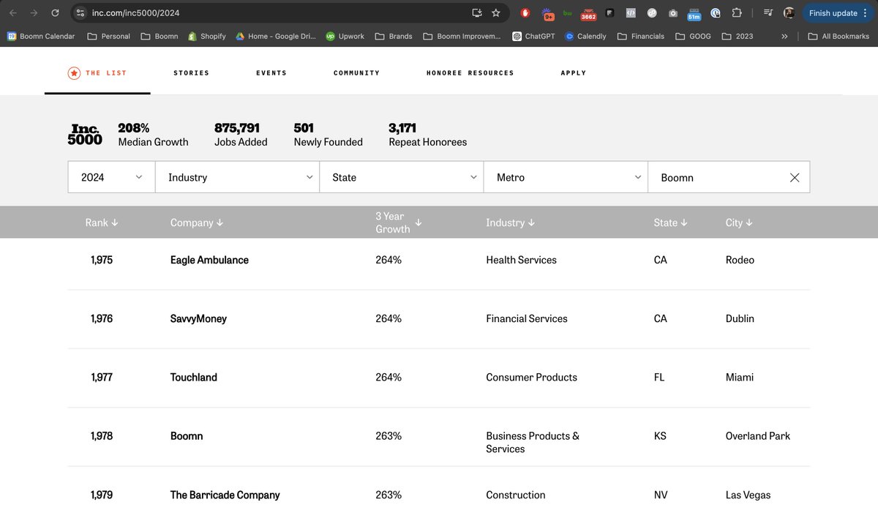Open the GOOG bookmarks folder
The height and width of the screenshot is (524, 878).
tap(693, 36)
